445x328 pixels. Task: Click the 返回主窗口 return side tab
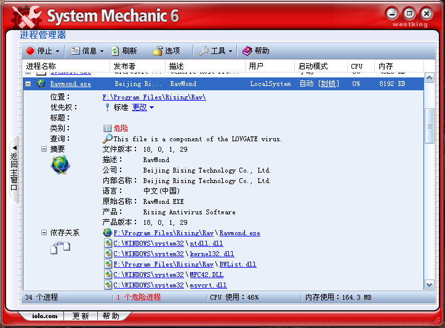point(14,169)
